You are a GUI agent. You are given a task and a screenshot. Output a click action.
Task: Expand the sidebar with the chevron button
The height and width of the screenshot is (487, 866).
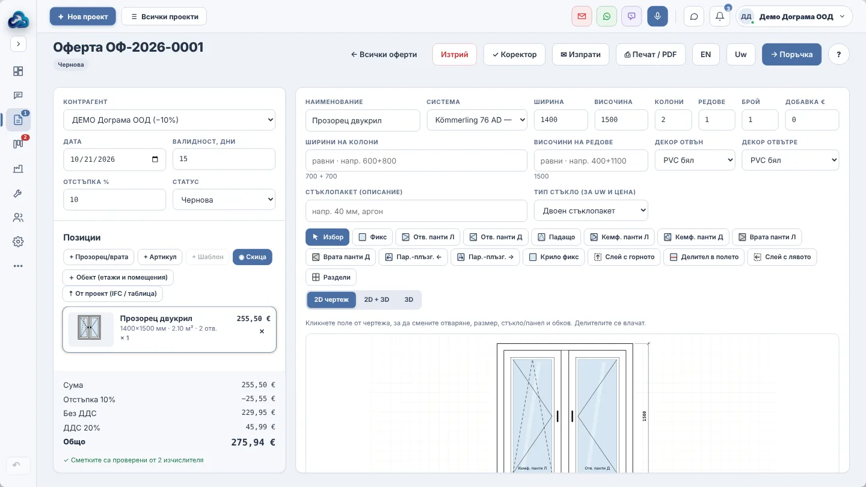tap(18, 44)
